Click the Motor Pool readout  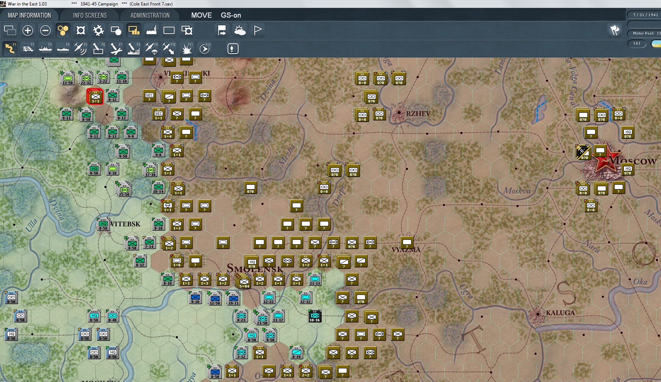[645, 33]
